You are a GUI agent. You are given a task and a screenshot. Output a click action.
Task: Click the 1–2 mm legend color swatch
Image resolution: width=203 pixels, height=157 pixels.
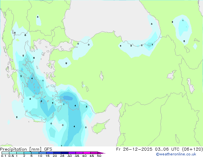(x=20, y=153)
